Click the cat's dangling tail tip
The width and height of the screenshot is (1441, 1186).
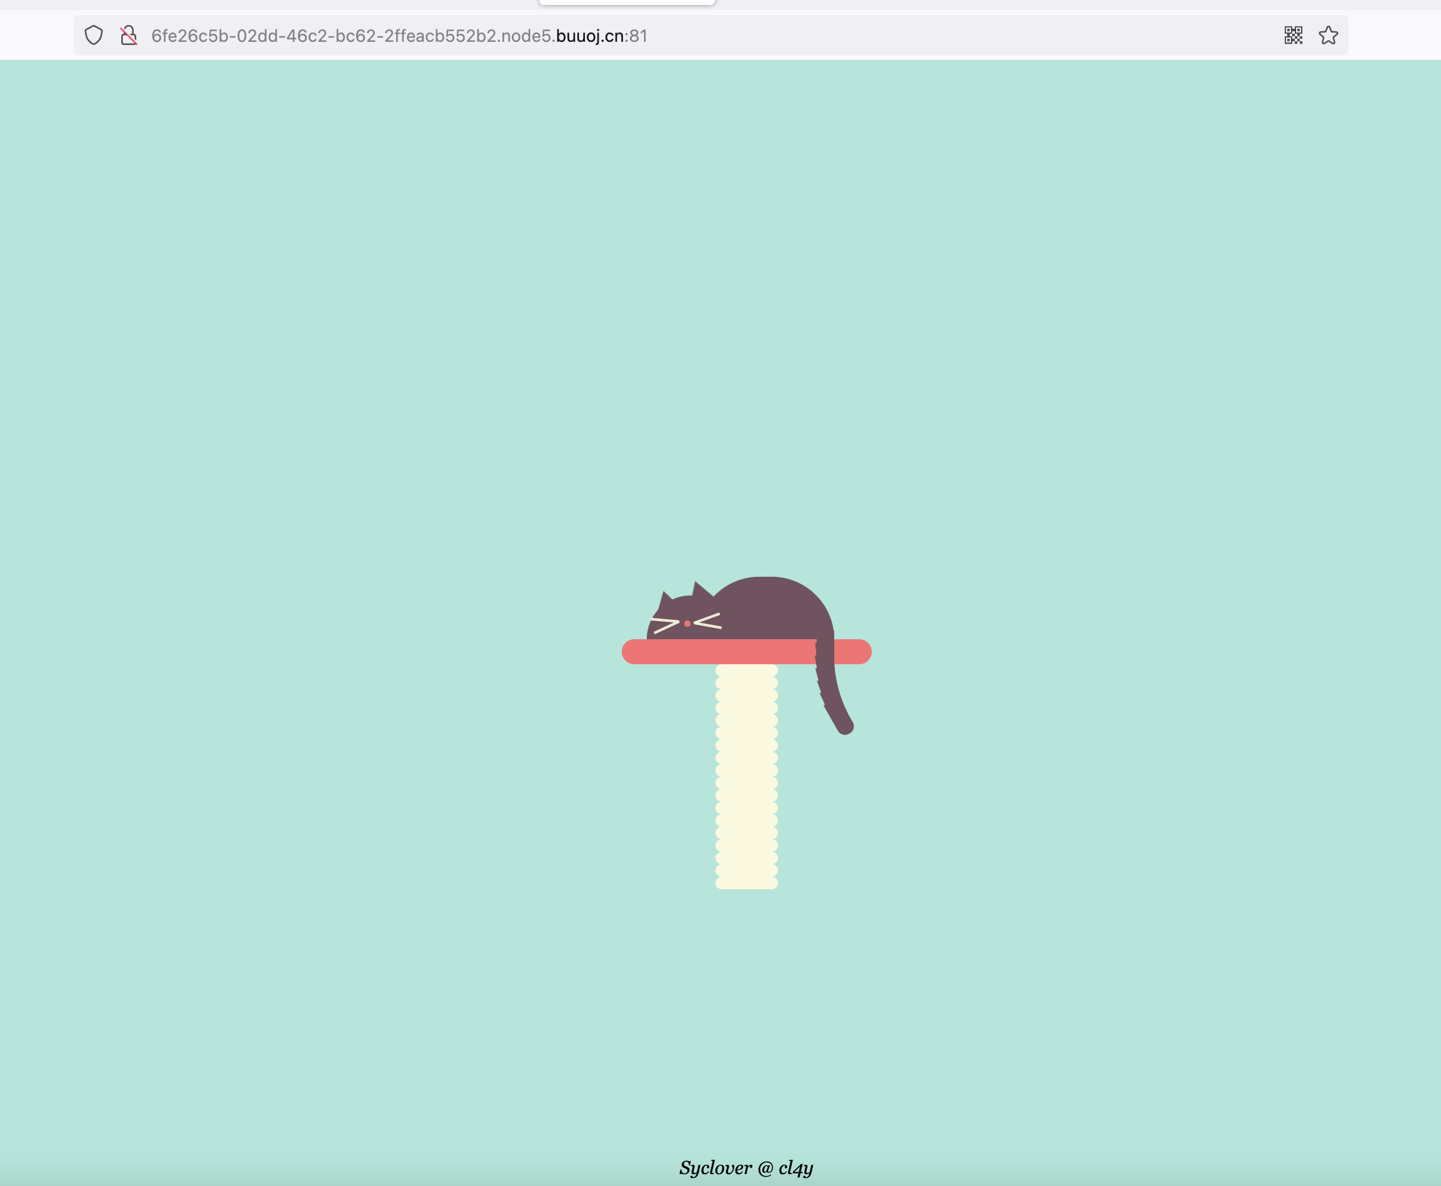tap(844, 727)
